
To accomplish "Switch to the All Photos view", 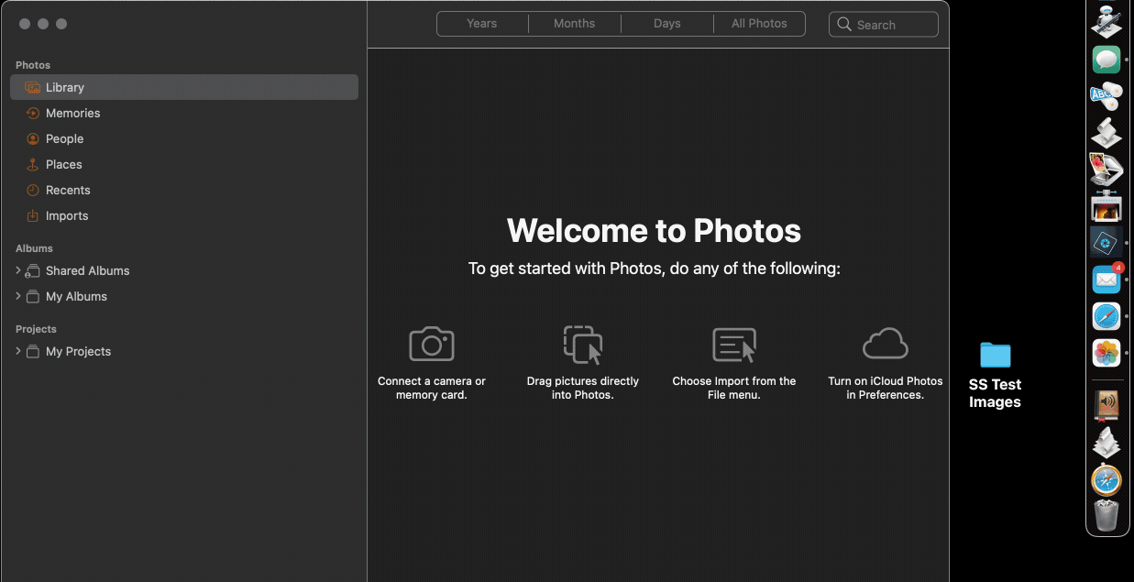I will pyautogui.click(x=759, y=24).
